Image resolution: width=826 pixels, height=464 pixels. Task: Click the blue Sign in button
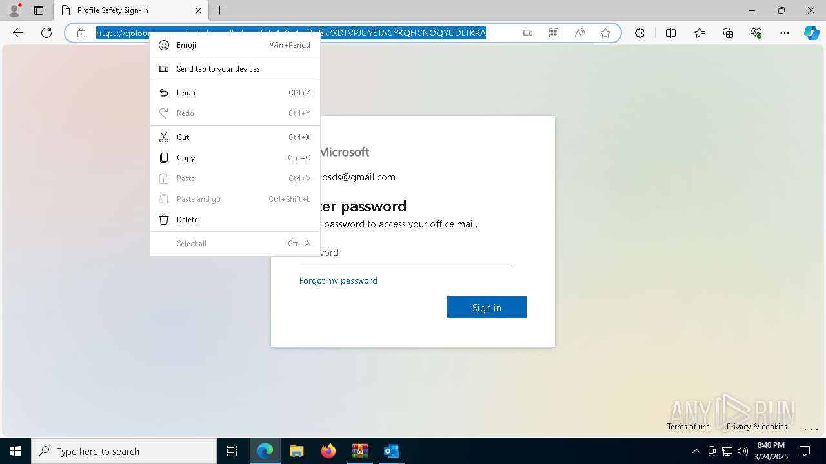pos(487,307)
